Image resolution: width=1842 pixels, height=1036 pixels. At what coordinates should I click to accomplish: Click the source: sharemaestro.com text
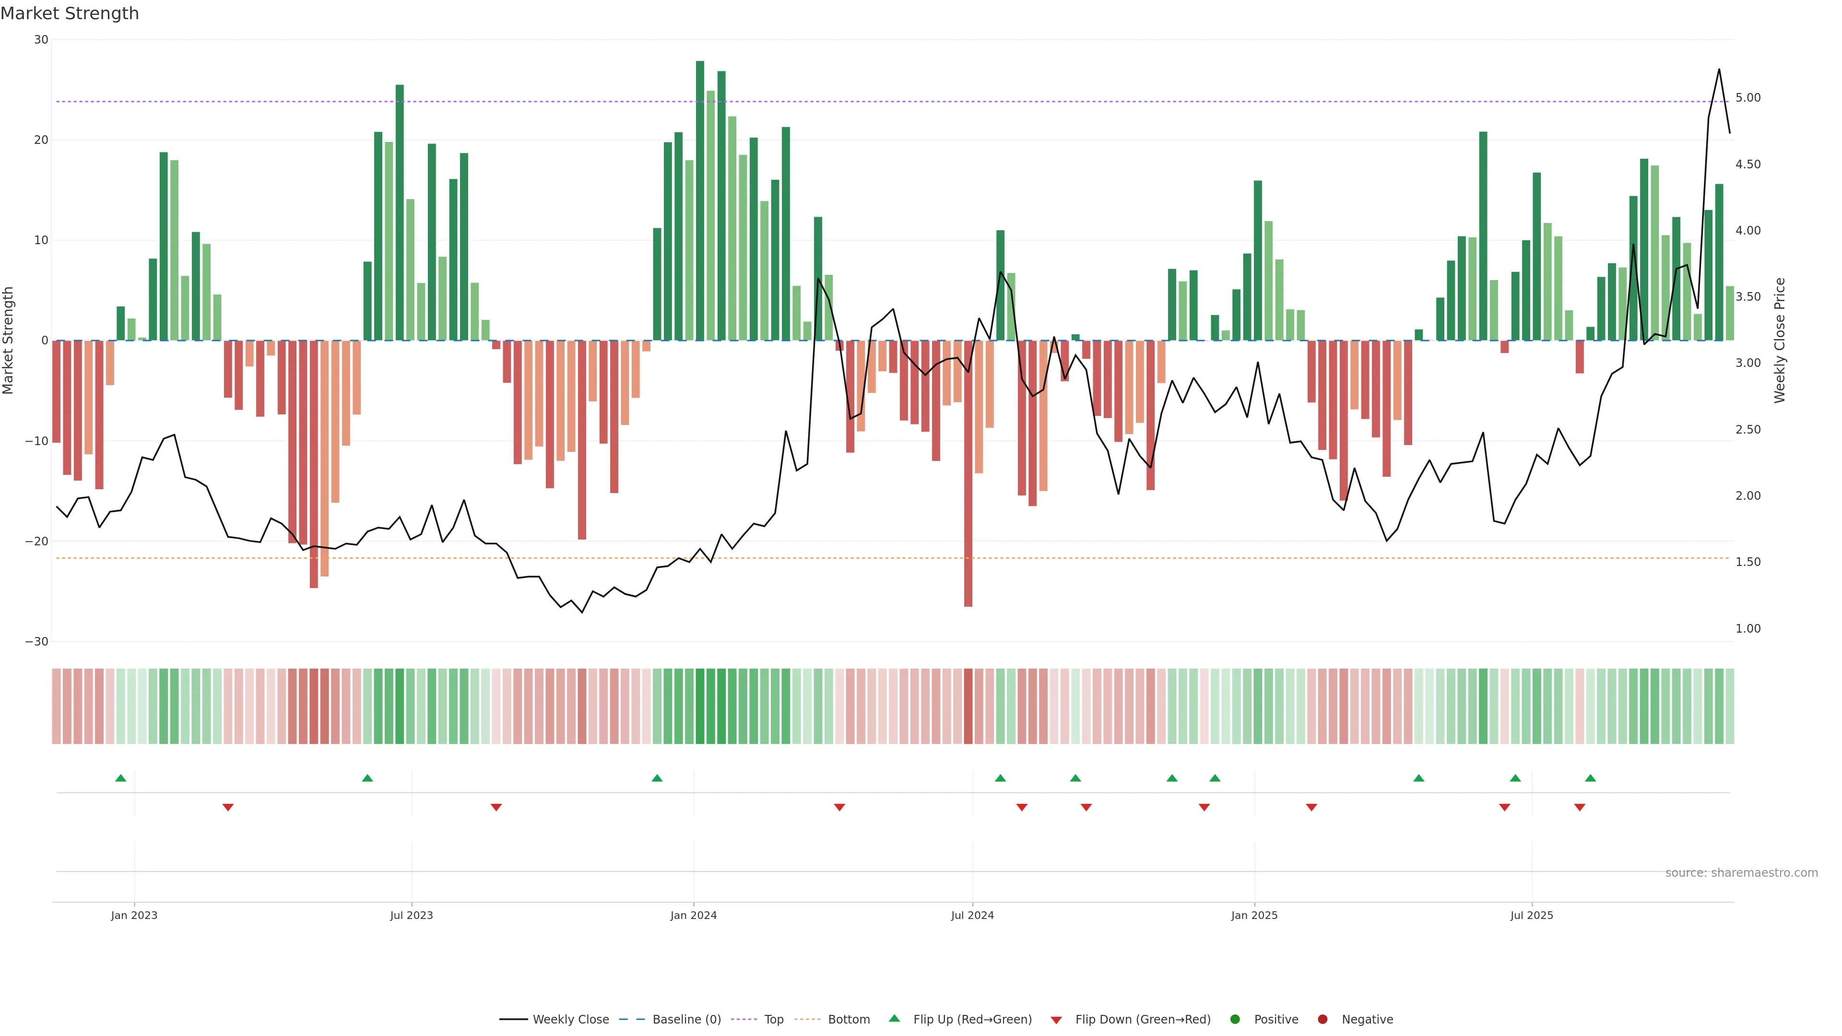pyautogui.click(x=1741, y=873)
